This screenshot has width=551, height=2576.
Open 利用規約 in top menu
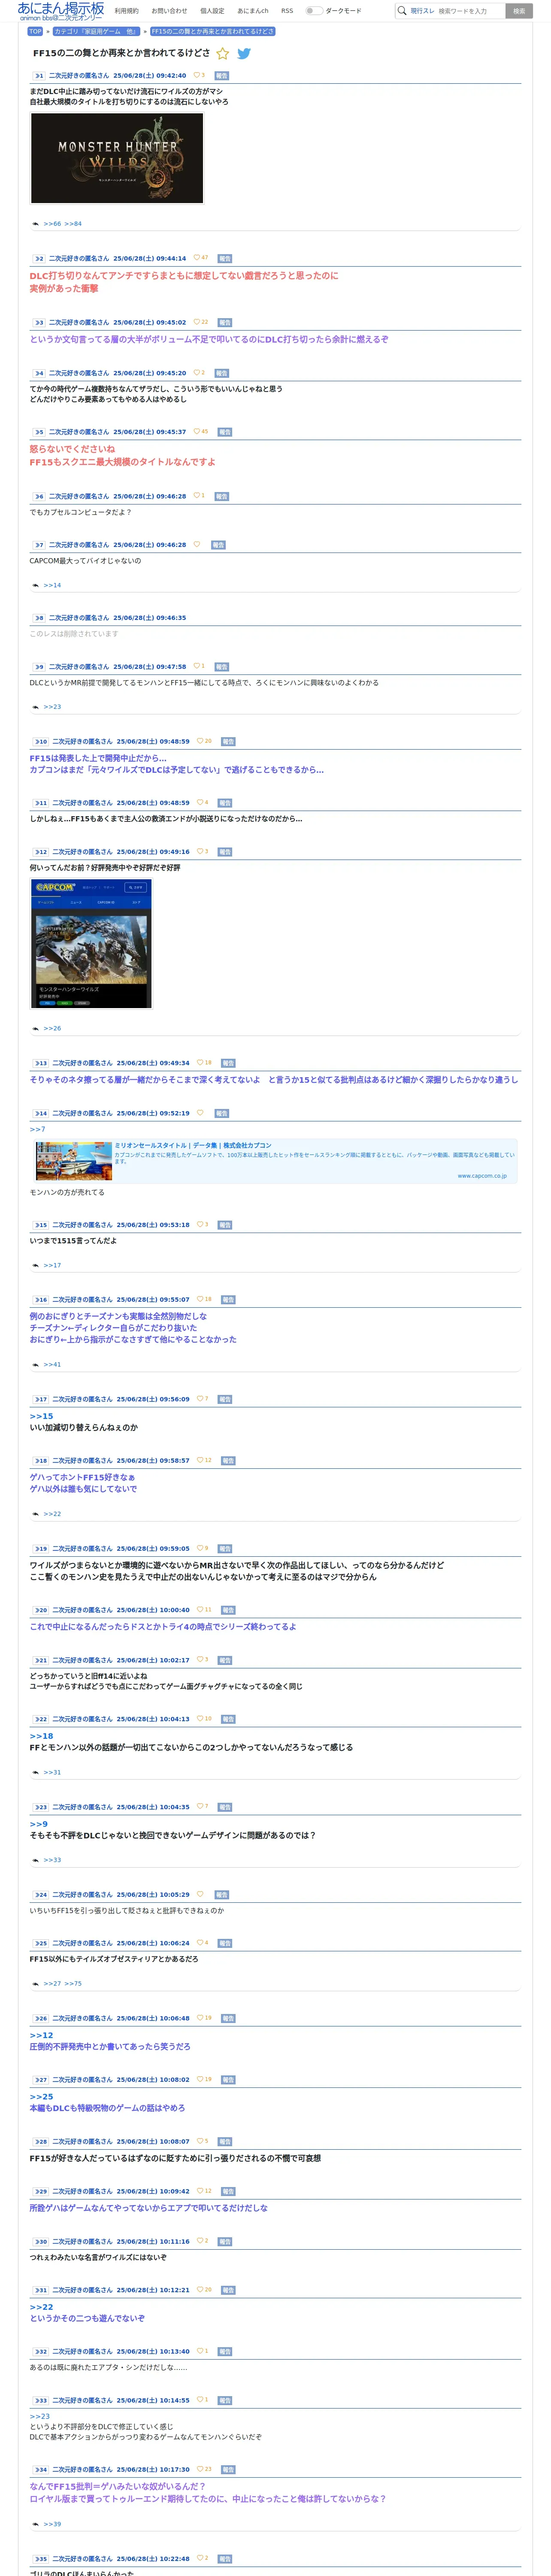click(x=126, y=11)
